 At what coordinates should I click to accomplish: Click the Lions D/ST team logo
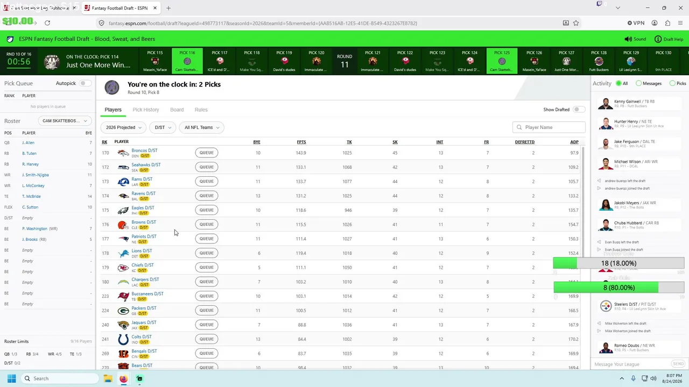point(123,253)
